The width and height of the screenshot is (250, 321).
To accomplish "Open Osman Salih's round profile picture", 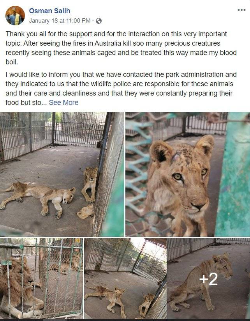I will [x=15, y=16].
